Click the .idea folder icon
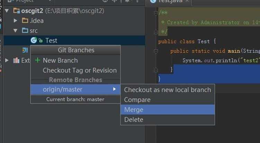 point(25,21)
